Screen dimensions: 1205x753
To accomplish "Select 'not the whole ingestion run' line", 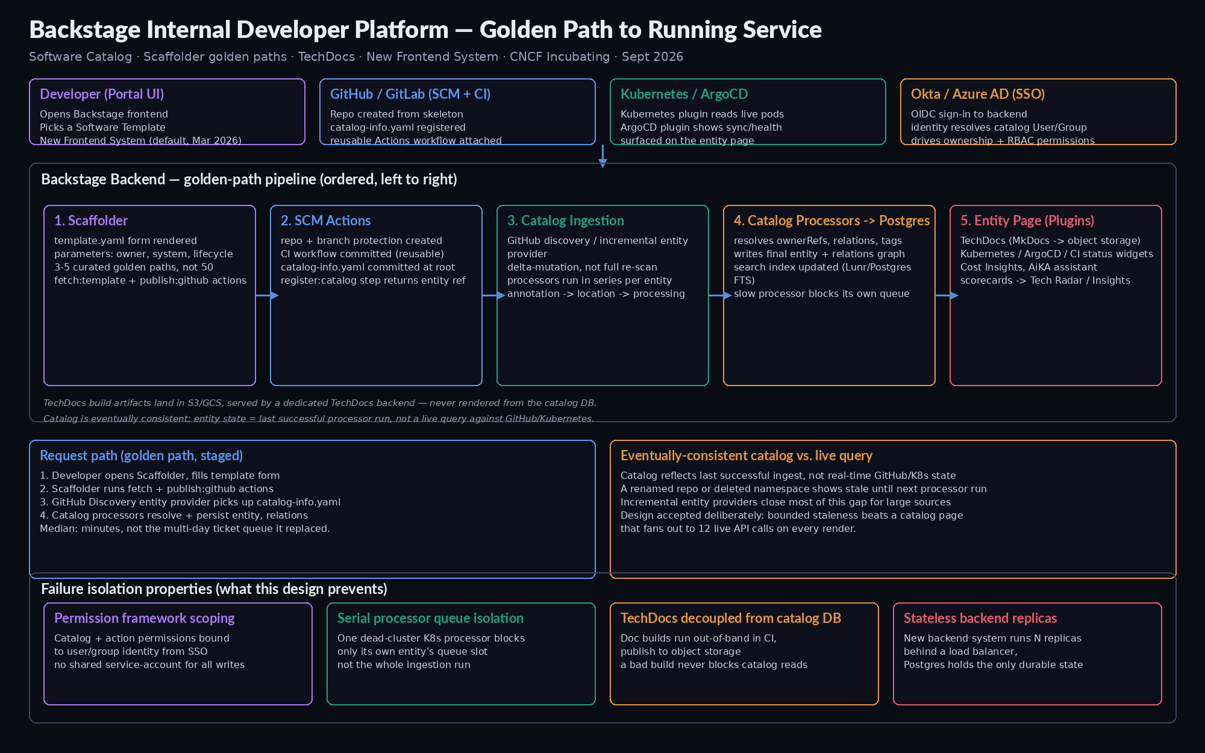I will 404,664.
